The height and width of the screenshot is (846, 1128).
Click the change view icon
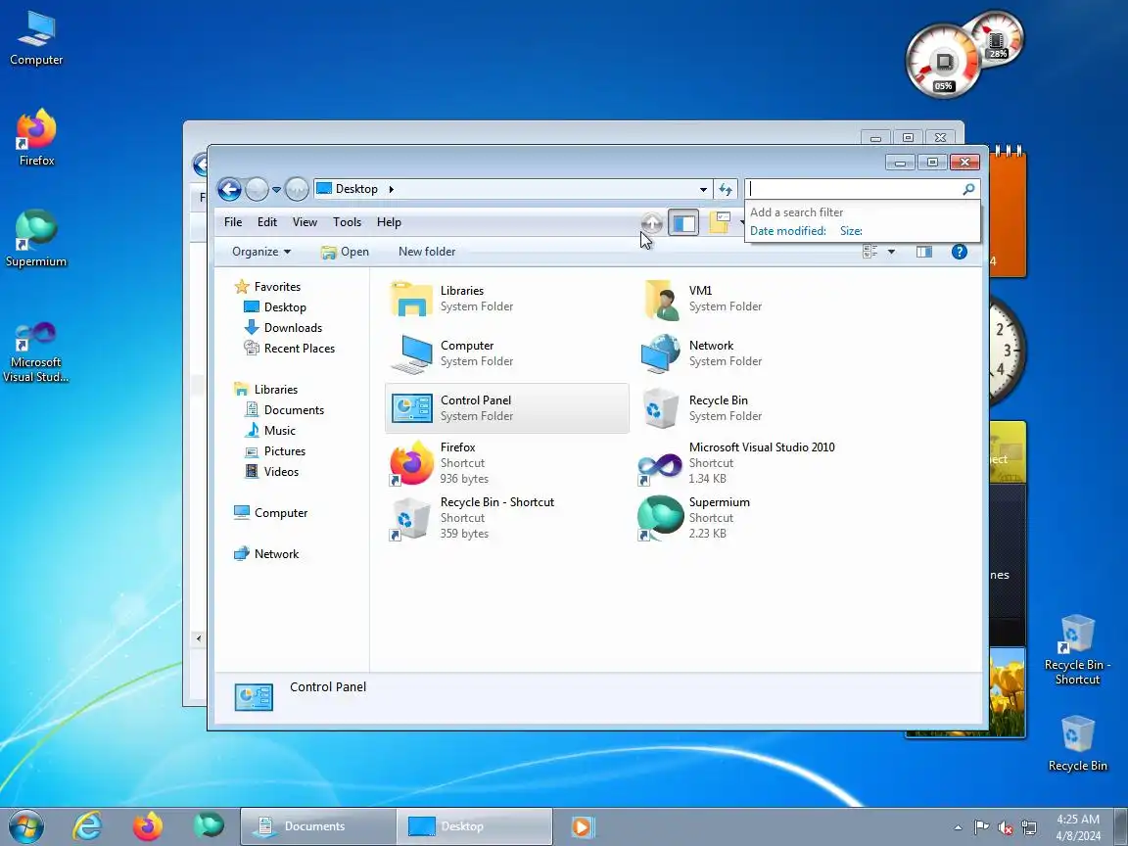pyautogui.click(x=869, y=252)
